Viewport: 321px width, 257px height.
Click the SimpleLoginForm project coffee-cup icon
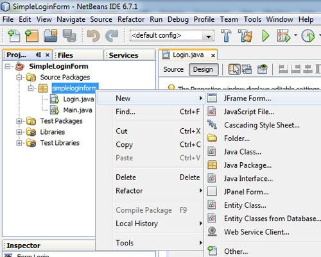pyautogui.click(x=20, y=66)
